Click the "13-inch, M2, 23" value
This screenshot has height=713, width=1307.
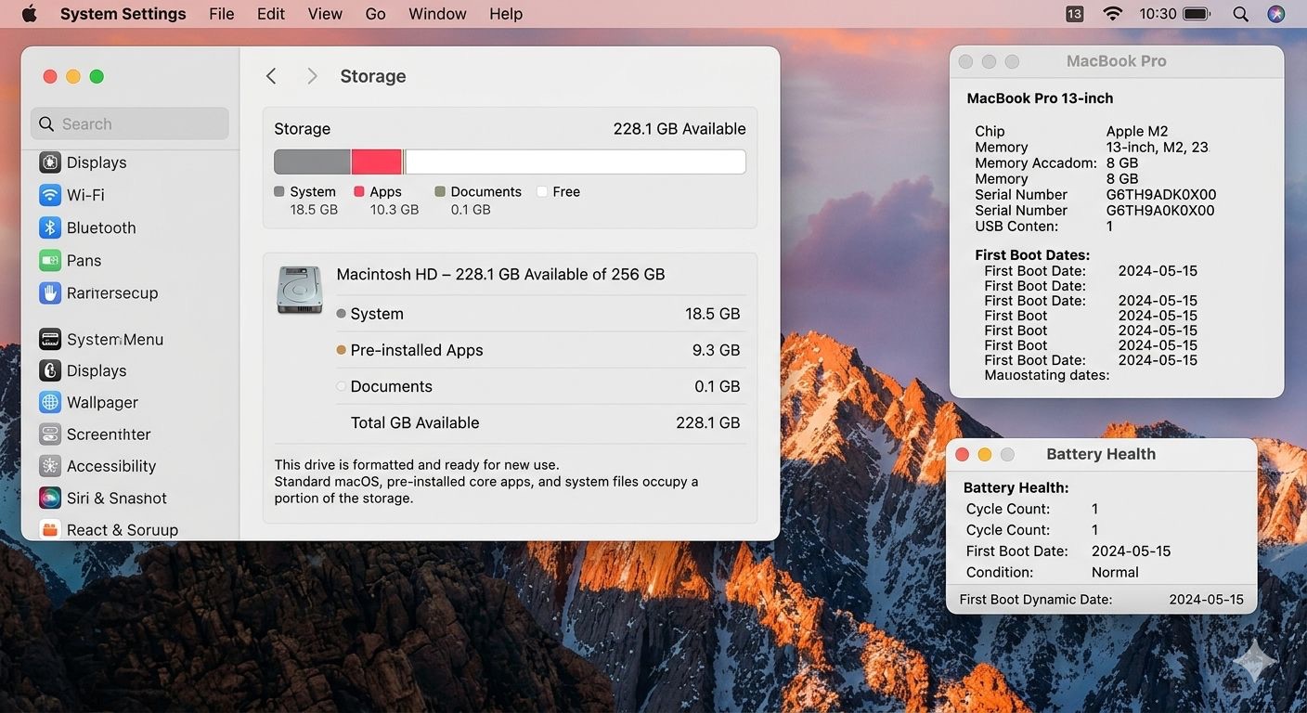(x=1157, y=147)
